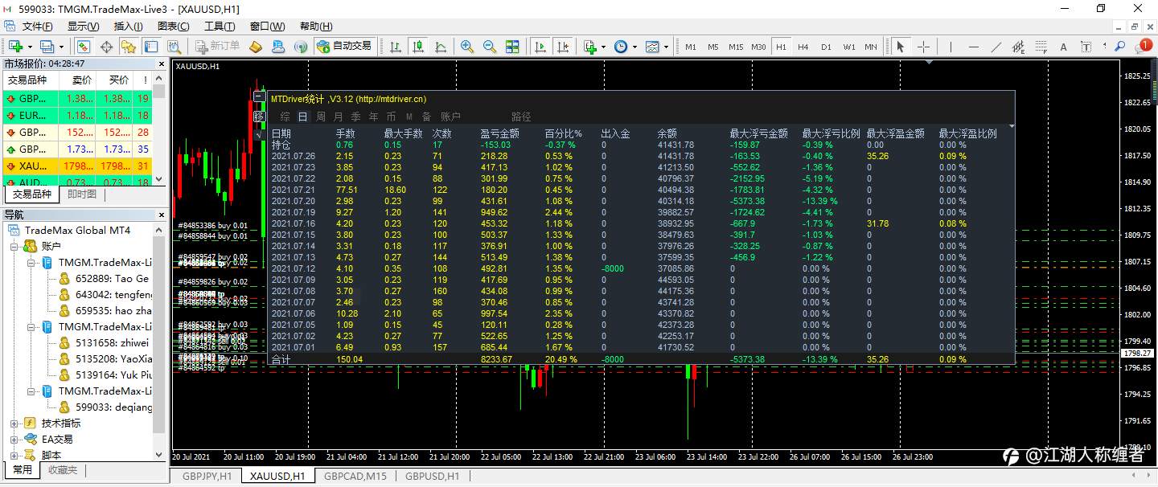Open the Data Window crosshair-circle icon
This screenshot has height=487, width=1158.
[106, 47]
